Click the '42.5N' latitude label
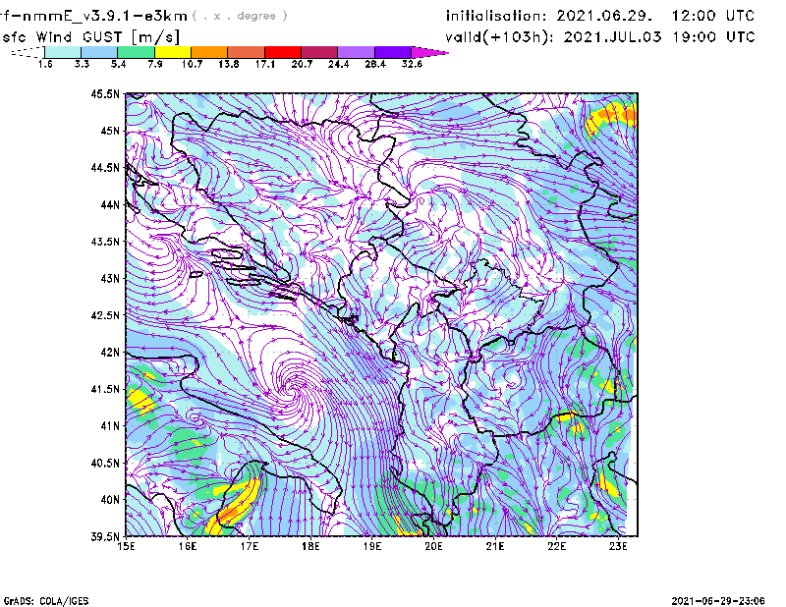Viewport: 786px width, 607px height. 105,315
